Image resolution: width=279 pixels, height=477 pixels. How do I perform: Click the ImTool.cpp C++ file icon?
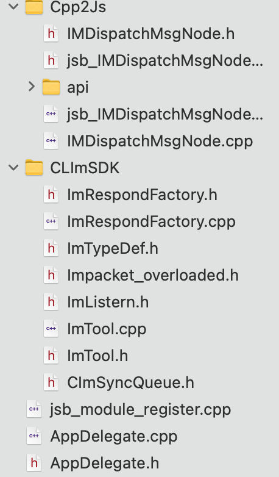[x=51, y=329]
